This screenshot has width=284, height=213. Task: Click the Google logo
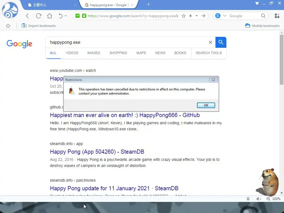tap(19, 44)
